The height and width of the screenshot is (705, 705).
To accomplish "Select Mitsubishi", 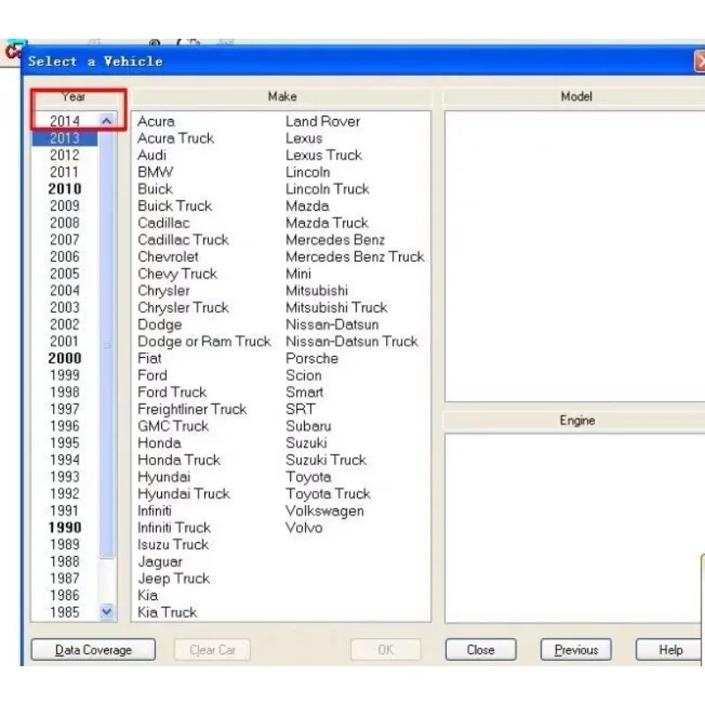I will click(317, 291).
